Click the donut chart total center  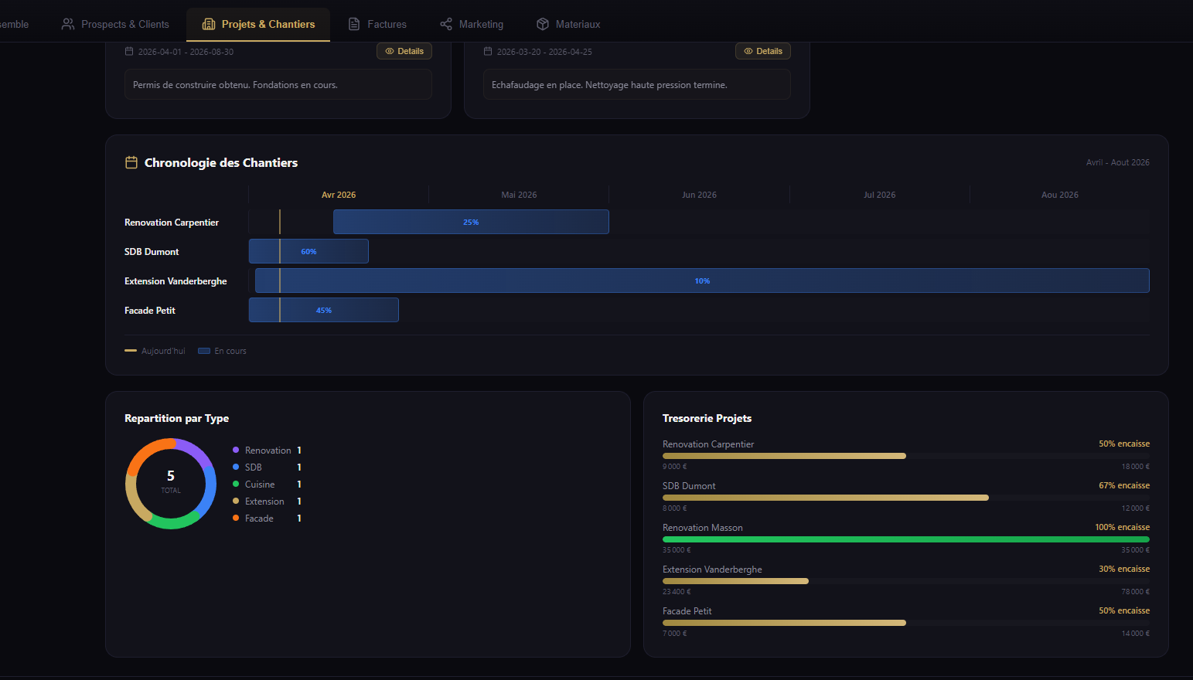tap(171, 481)
